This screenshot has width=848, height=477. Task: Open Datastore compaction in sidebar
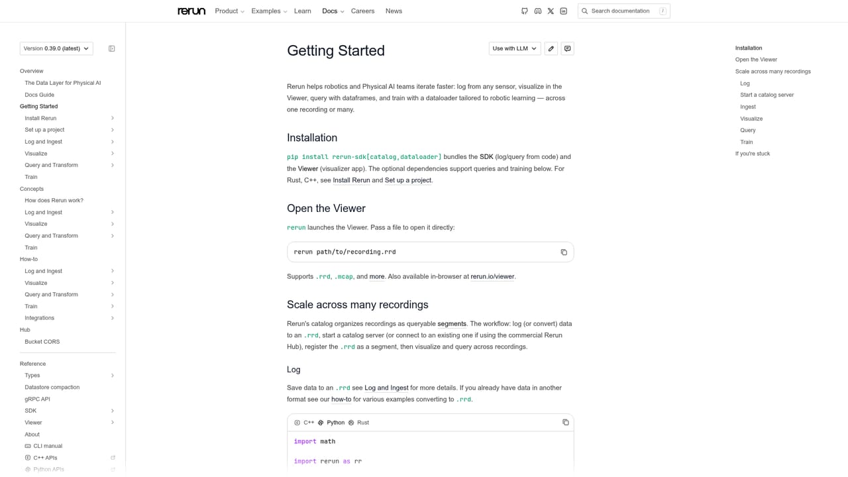tap(52, 388)
